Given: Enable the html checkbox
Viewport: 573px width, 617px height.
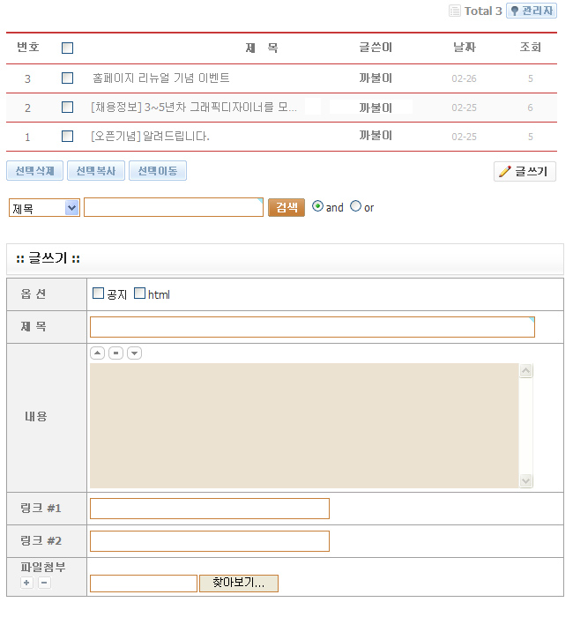Looking at the screenshot, I should 139,294.
